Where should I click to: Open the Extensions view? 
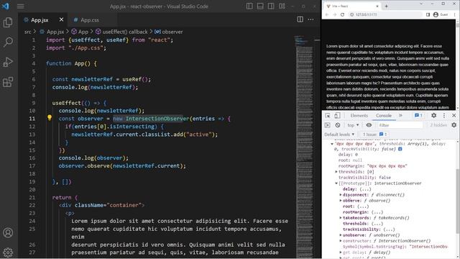point(8,82)
